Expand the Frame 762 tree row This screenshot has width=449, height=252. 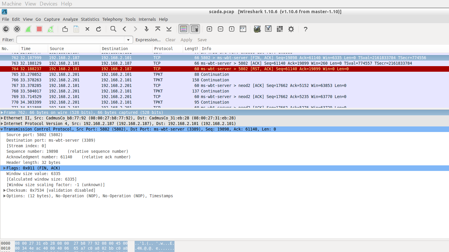[x=2, y=112]
